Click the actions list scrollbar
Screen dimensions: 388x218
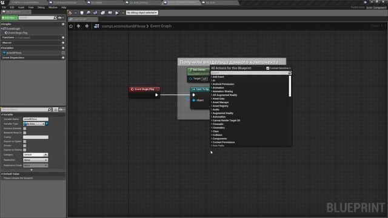click(x=290, y=86)
